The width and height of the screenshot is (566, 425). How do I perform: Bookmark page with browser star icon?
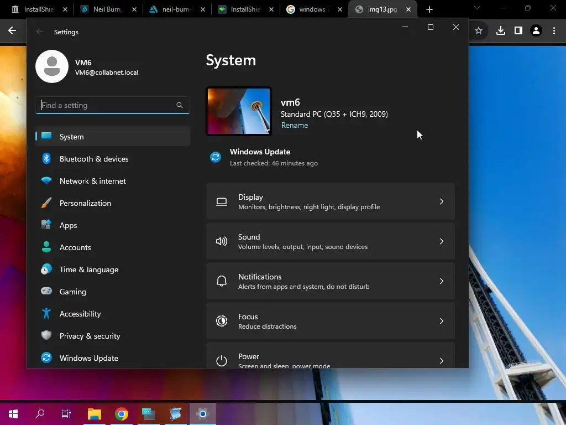479,31
